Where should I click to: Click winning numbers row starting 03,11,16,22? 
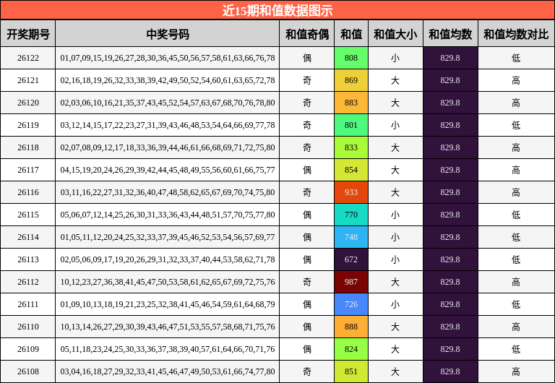[168, 192]
